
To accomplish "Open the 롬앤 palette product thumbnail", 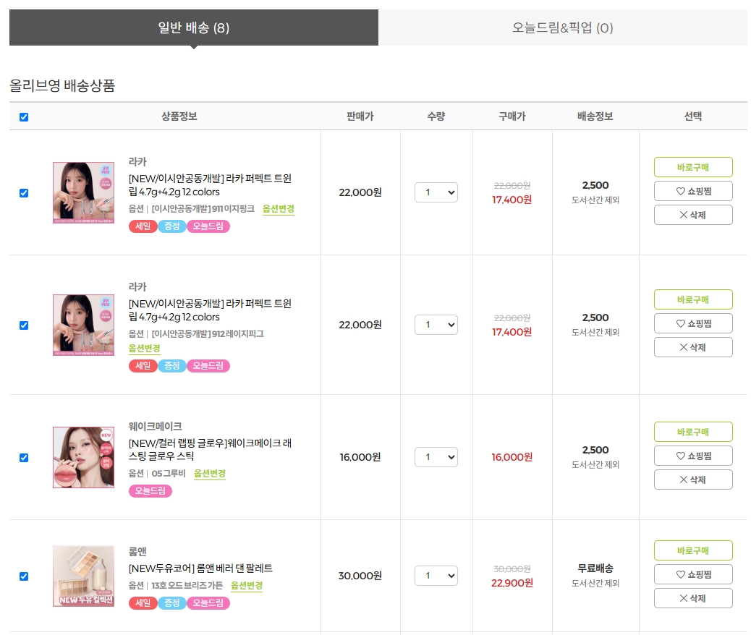I will point(83,576).
